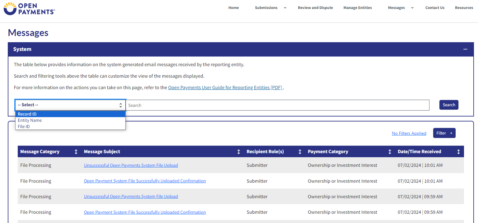Go to Review and Dispute page
This screenshot has width=478, height=223.
(315, 8)
